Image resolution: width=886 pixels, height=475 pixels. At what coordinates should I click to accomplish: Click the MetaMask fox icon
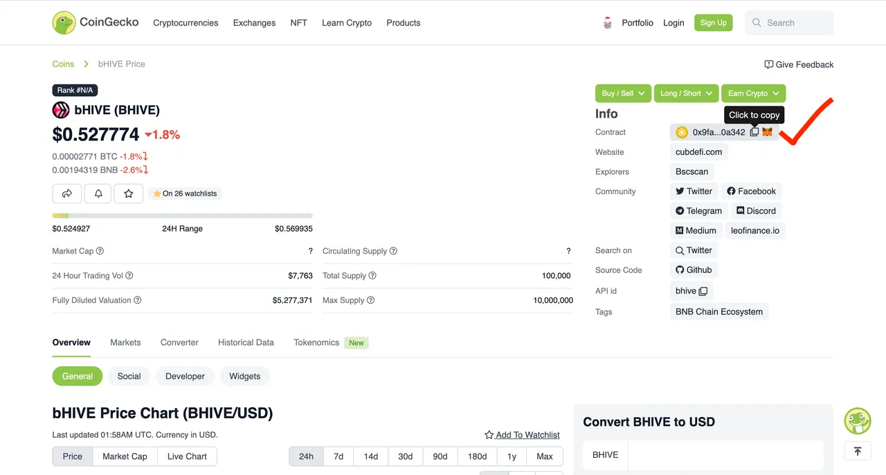[767, 132]
